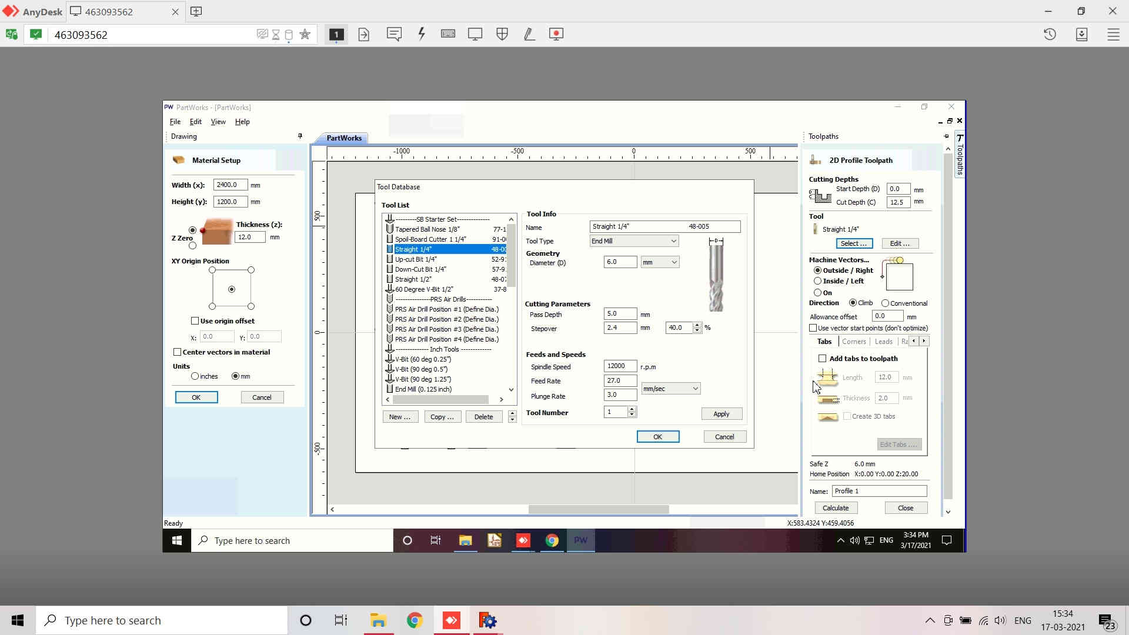Select Inside / Left machine vectors

[817, 281]
